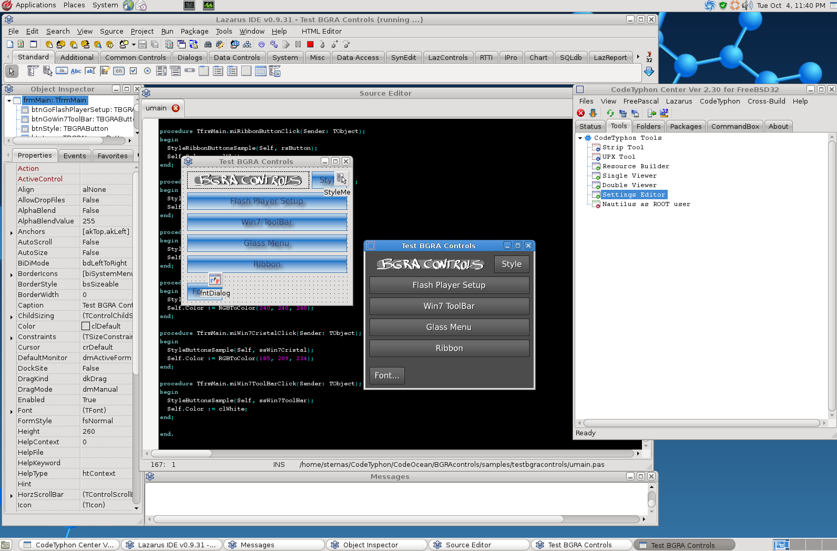Expand the HorzScrollBar property
Screen dimensions: 837x551
11,495
